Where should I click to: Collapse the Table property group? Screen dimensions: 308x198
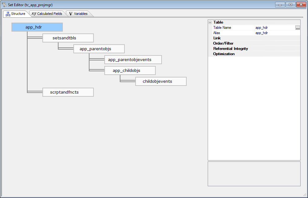[x=210, y=22]
